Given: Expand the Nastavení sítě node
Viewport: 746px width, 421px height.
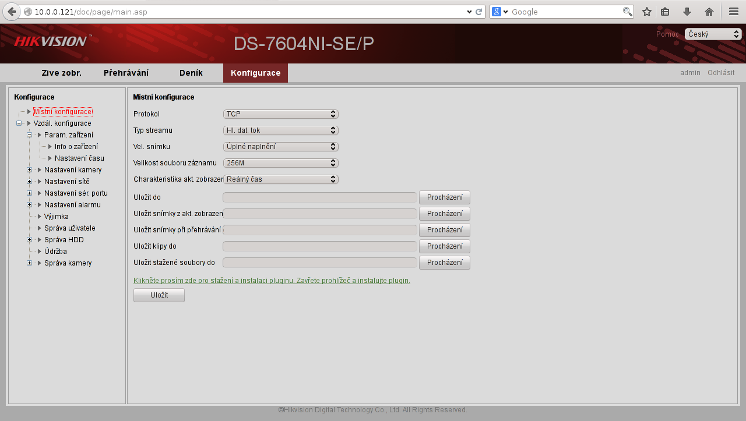Looking at the screenshot, I should [29, 182].
